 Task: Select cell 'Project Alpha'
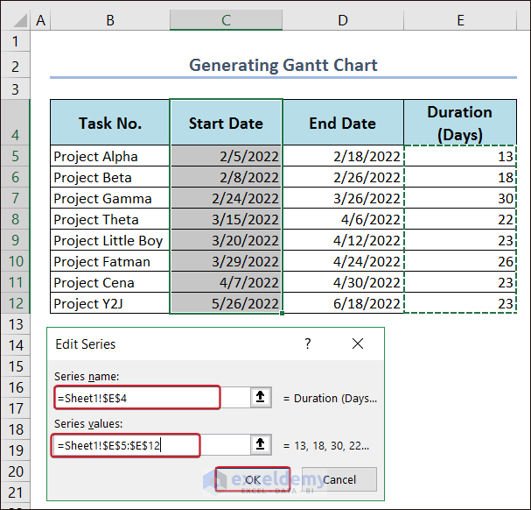(110, 156)
